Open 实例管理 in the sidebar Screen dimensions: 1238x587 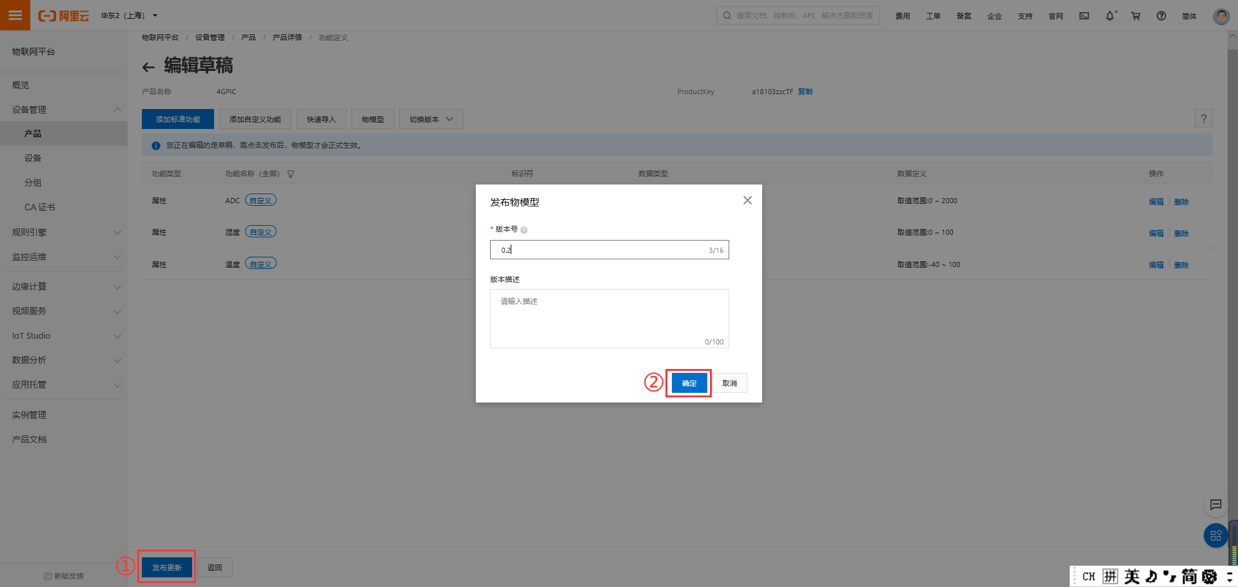click(x=29, y=415)
